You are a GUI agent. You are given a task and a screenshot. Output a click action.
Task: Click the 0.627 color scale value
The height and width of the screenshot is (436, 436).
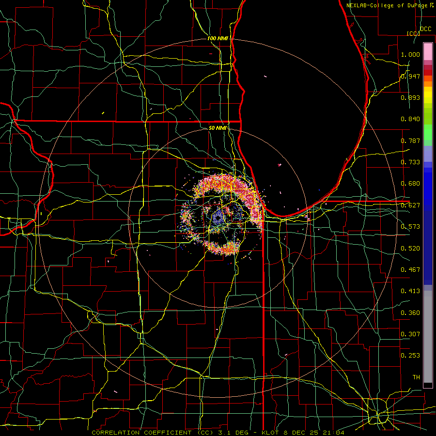pyautogui.click(x=410, y=205)
